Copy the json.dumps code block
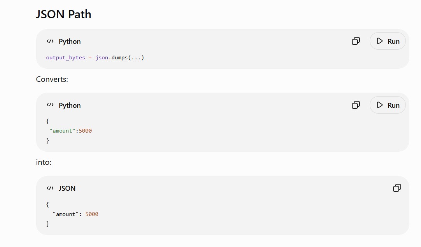The height and width of the screenshot is (247, 421). pos(356,41)
